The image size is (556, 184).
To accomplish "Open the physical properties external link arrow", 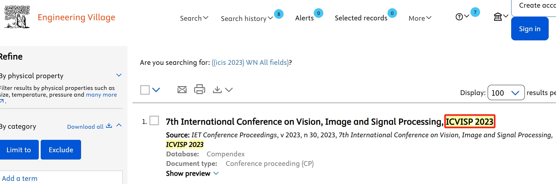I will [2, 101].
